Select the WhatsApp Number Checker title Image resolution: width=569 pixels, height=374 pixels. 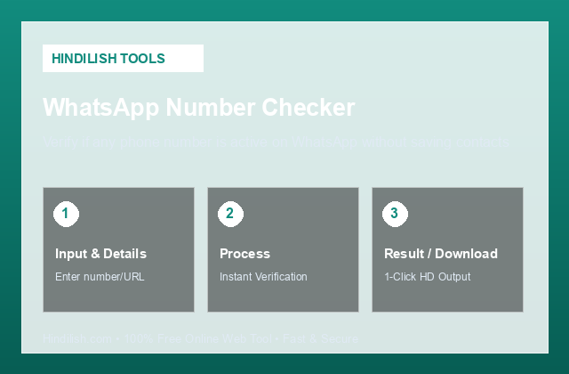[199, 108]
